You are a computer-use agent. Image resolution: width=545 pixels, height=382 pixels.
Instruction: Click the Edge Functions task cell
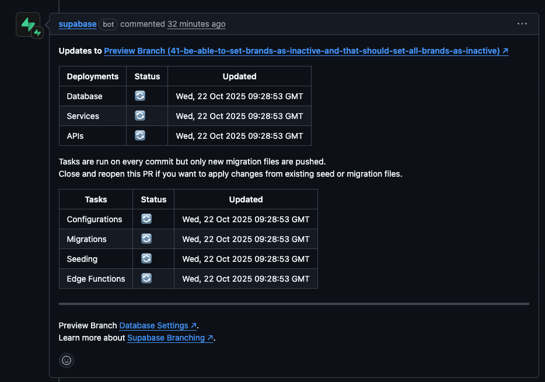(x=96, y=279)
